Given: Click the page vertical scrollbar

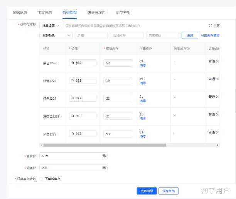Looking at the screenshot, I should (x=235, y=101).
